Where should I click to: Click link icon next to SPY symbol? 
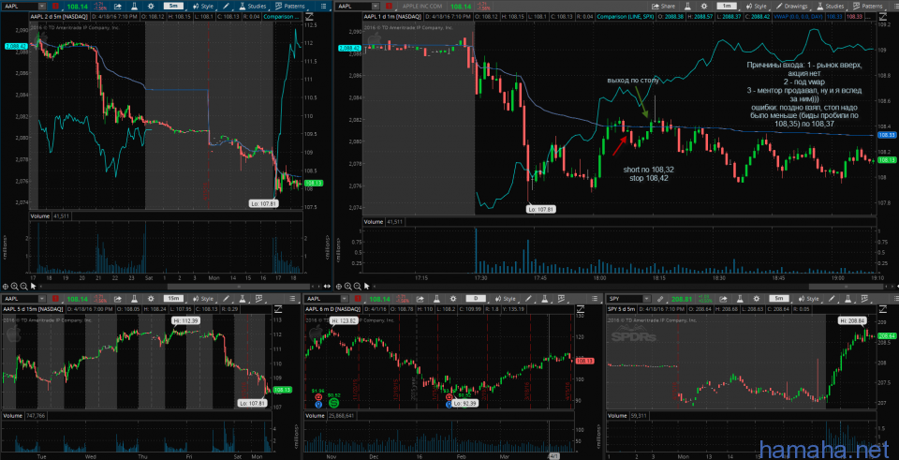[x=660, y=299]
